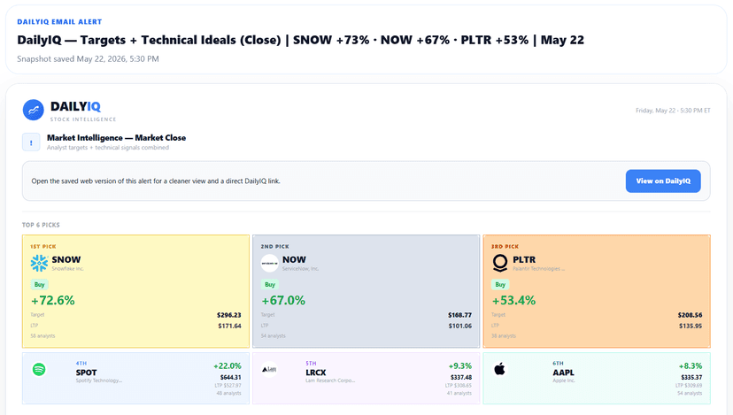Click the $335.37 price on AAPL card
733x415 pixels.
(691, 377)
